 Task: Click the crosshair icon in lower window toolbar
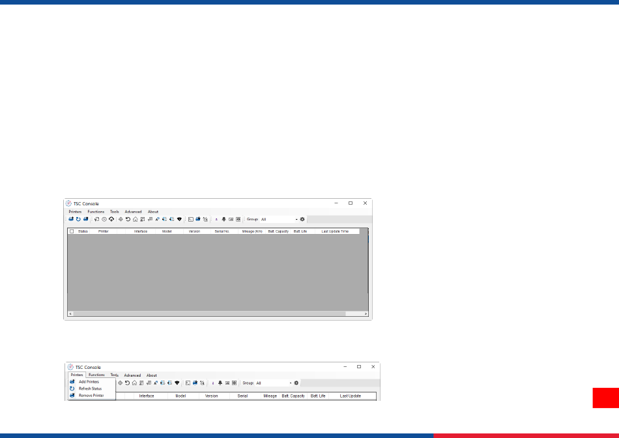pyautogui.click(x=121, y=383)
